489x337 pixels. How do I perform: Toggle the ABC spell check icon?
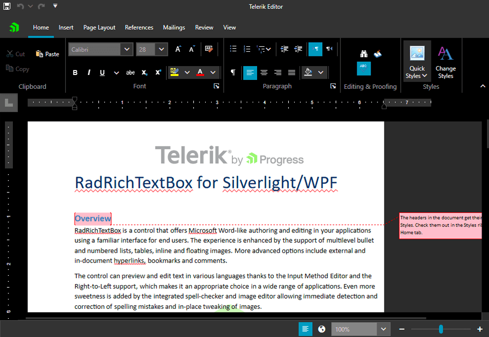(x=364, y=69)
